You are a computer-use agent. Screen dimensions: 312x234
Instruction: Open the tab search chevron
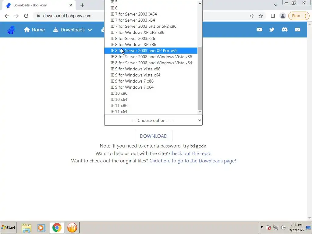coord(275,5)
